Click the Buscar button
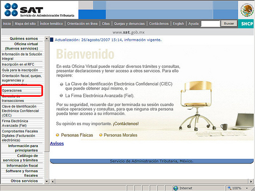The width and height of the screenshot is (255, 191). pyautogui.click(x=229, y=23)
